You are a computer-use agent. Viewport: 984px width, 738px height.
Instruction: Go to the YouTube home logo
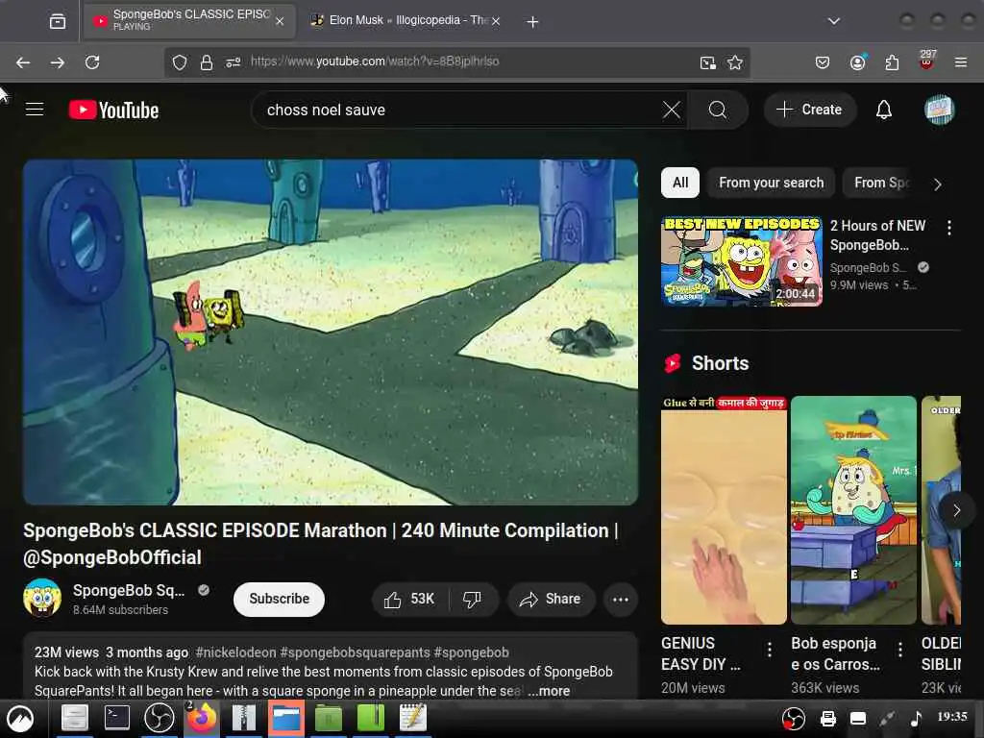[x=113, y=111]
